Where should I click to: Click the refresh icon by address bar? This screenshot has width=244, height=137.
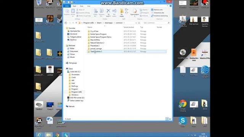(139, 23)
